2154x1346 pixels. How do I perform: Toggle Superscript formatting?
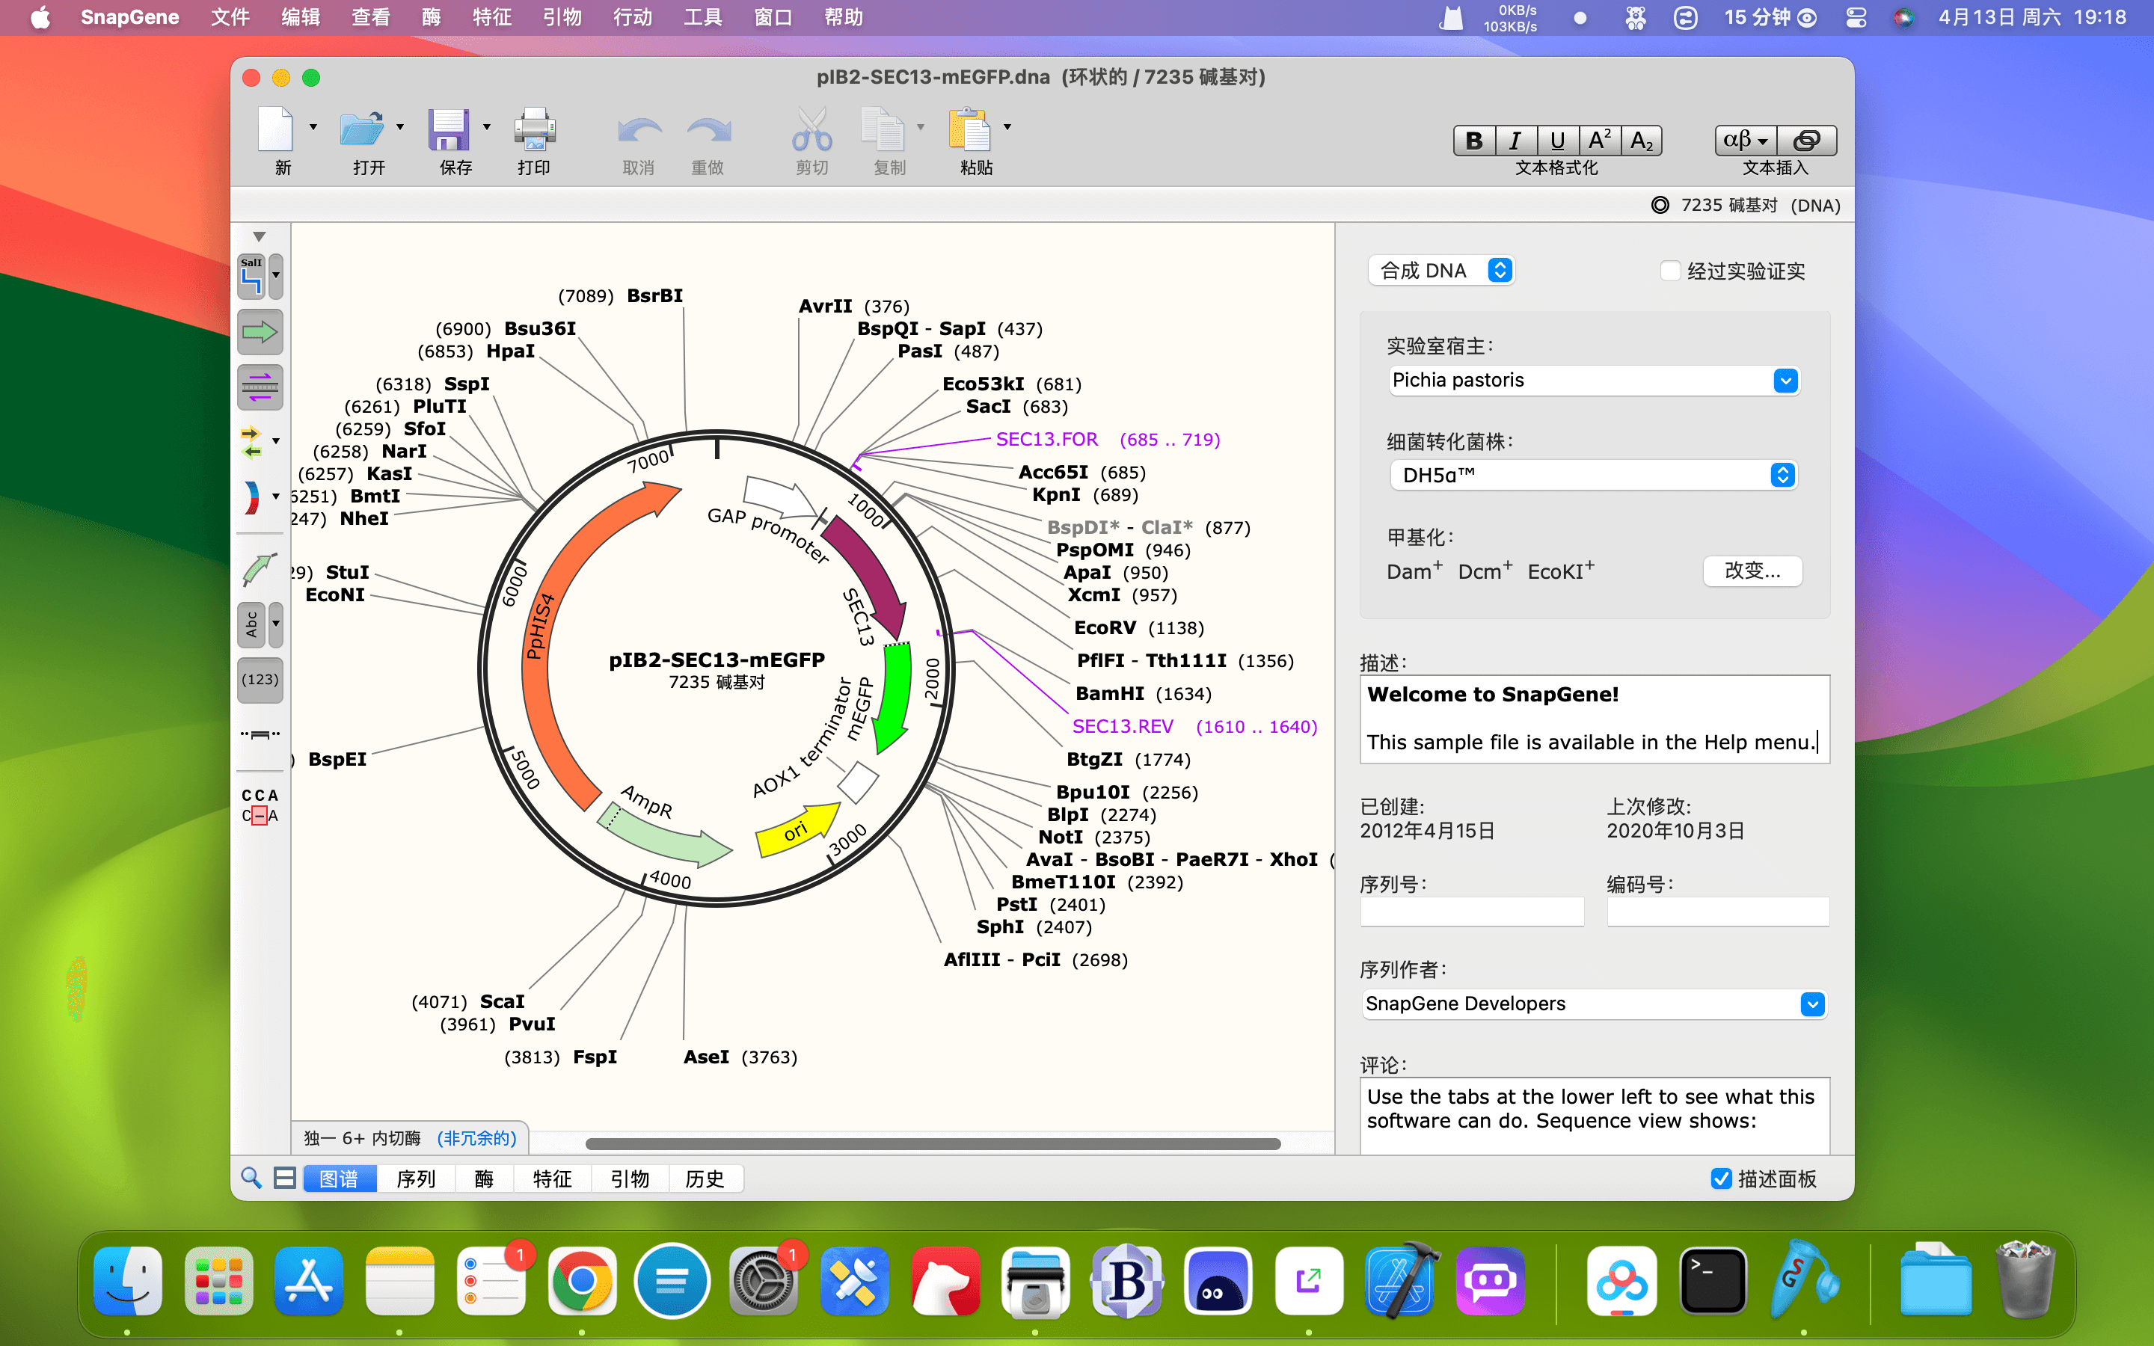(x=1600, y=140)
